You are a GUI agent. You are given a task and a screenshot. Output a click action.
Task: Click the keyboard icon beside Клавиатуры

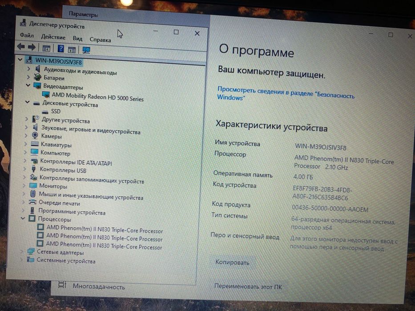click(35, 144)
